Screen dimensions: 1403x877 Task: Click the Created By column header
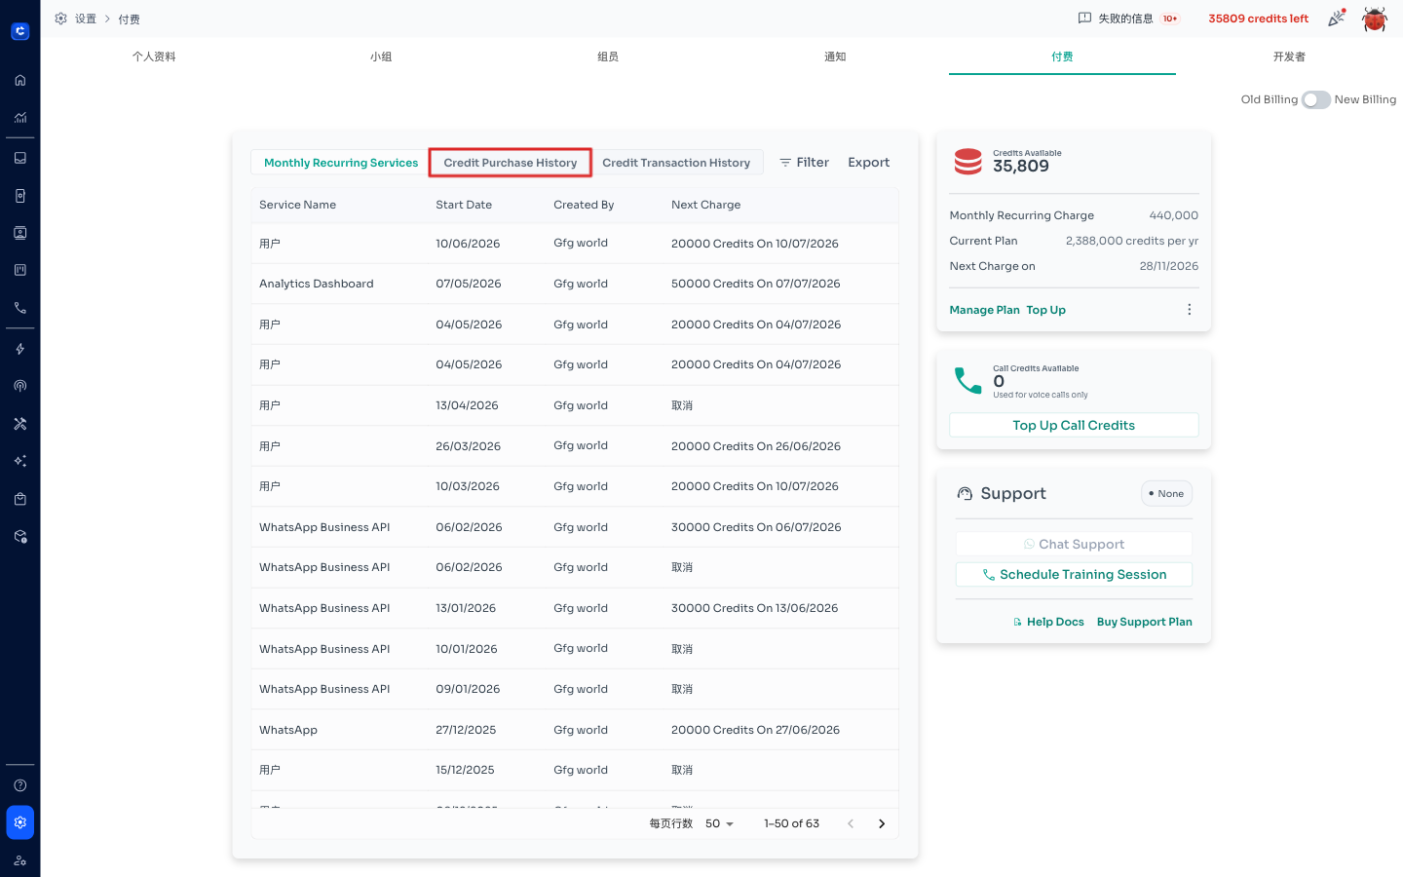point(584,205)
